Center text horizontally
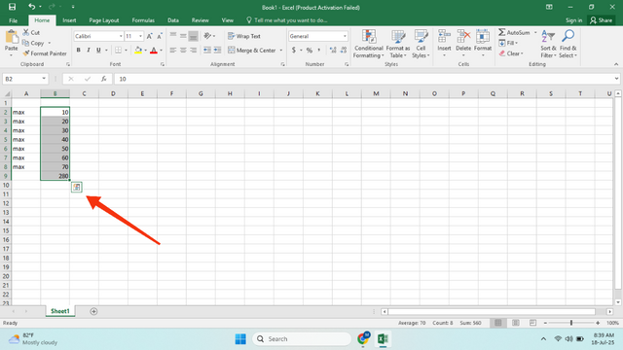Image resolution: width=623 pixels, height=350 pixels. 183,50
